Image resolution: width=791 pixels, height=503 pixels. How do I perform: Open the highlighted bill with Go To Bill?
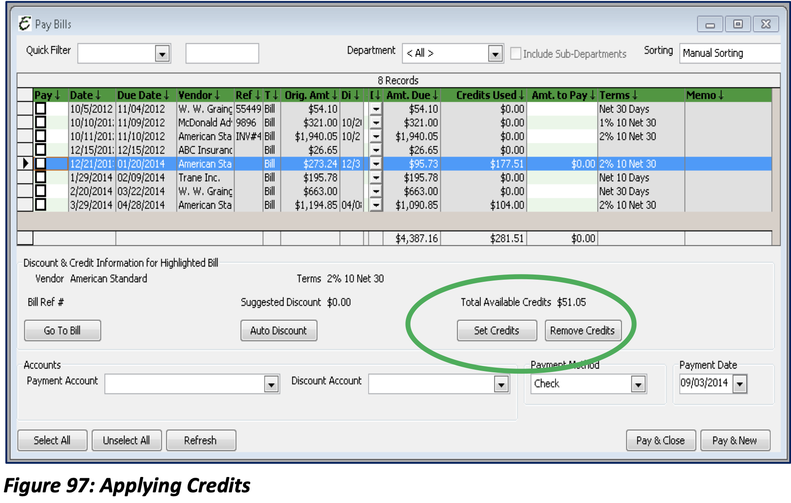(x=62, y=330)
